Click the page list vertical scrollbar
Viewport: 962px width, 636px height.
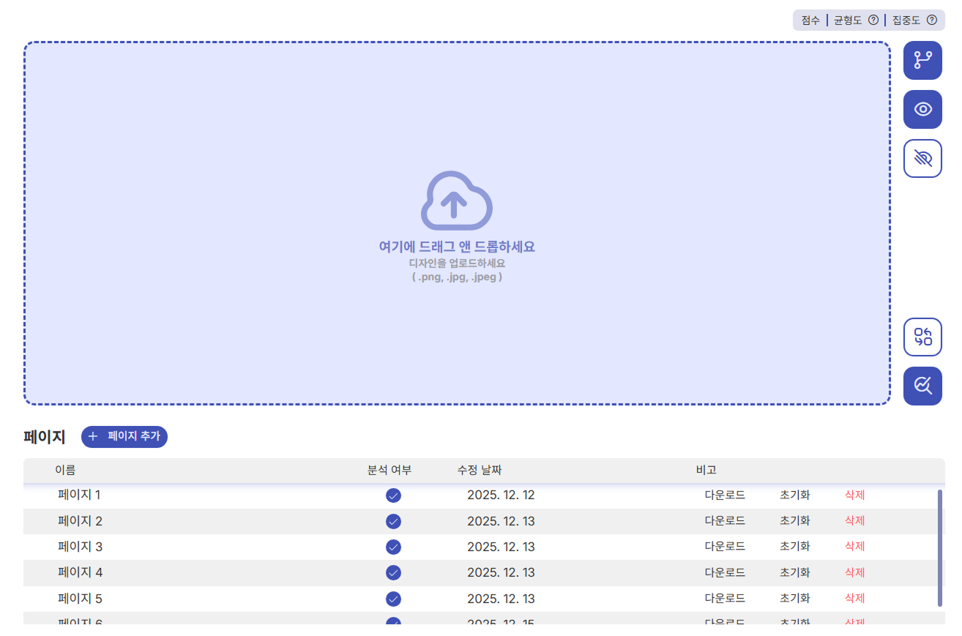[x=940, y=548]
